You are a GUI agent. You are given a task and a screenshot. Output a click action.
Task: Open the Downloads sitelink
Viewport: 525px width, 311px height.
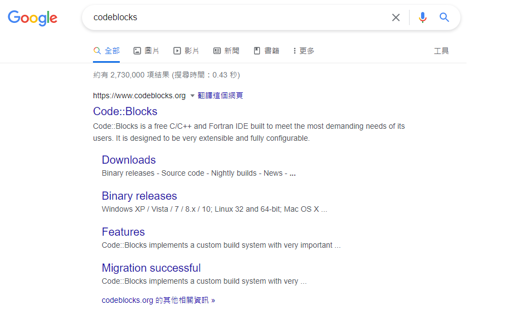[129, 160]
